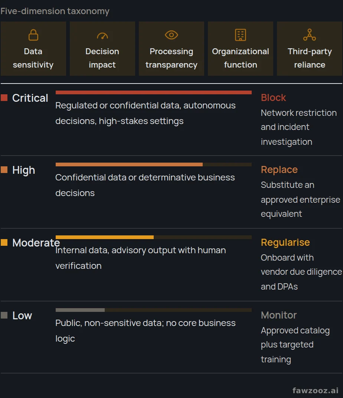
Task: Click 'Internal data, advisory output' description
Action: click(141, 258)
